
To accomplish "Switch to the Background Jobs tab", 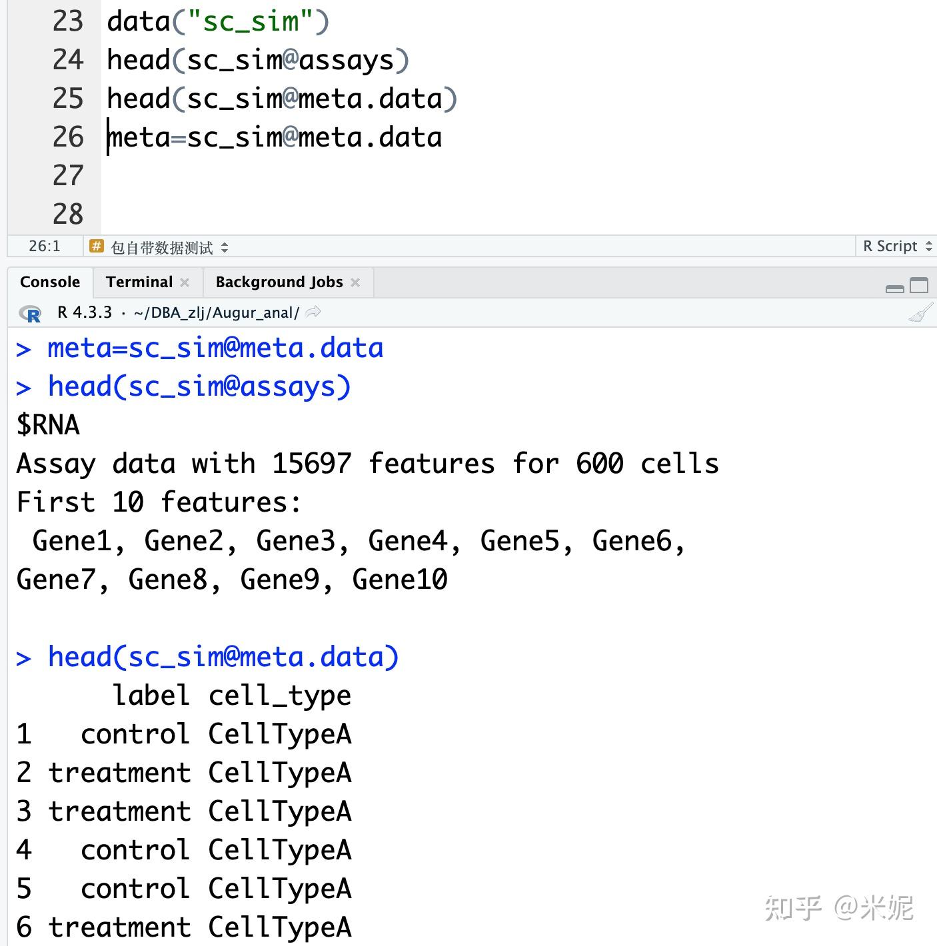I will [279, 282].
